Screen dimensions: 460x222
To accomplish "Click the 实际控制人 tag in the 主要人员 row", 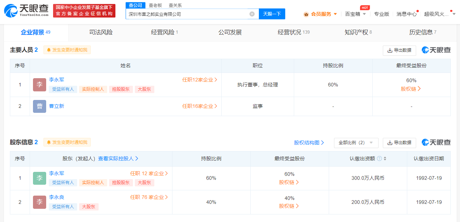I will point(93,89).
